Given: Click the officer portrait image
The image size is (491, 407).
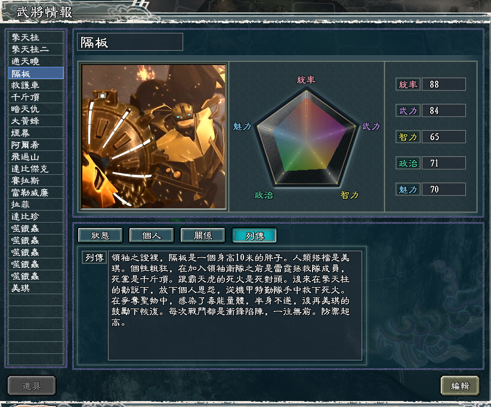Looking at the screenshot, I should (153, 136).
